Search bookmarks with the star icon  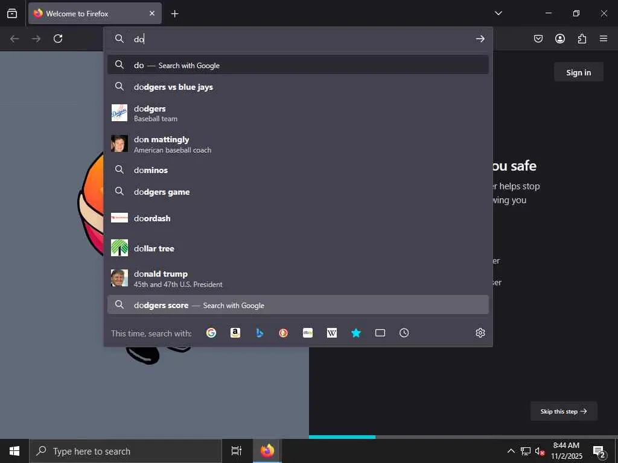(356, 333)
